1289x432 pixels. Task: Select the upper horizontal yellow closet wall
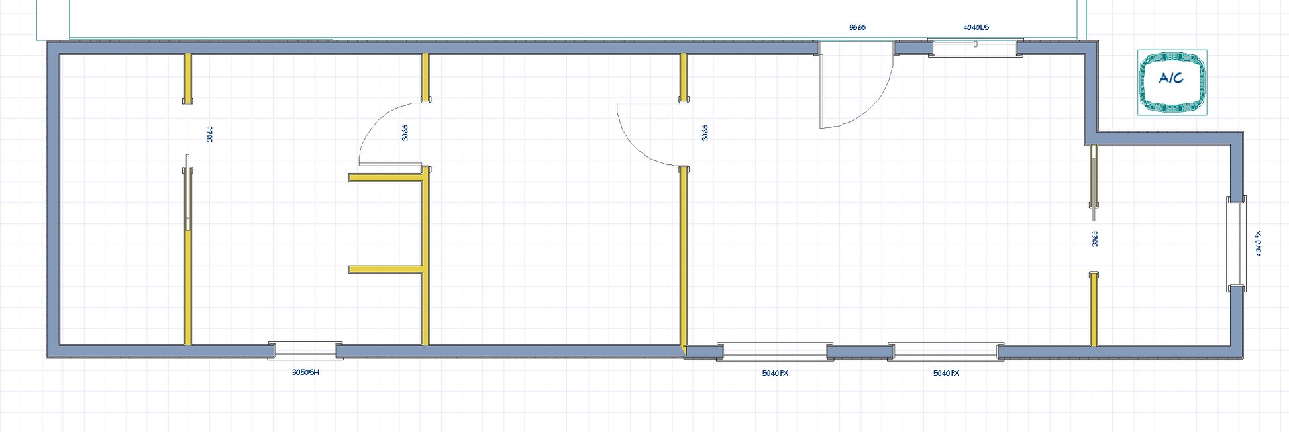[x=386, y=178]
